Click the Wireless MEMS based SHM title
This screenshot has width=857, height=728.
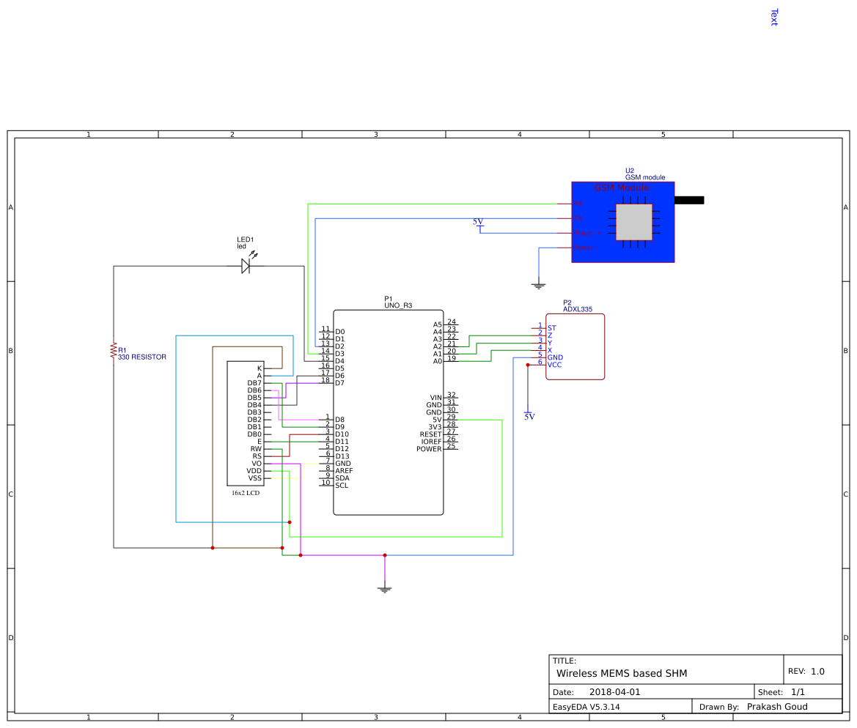click(x=621, y=672)
